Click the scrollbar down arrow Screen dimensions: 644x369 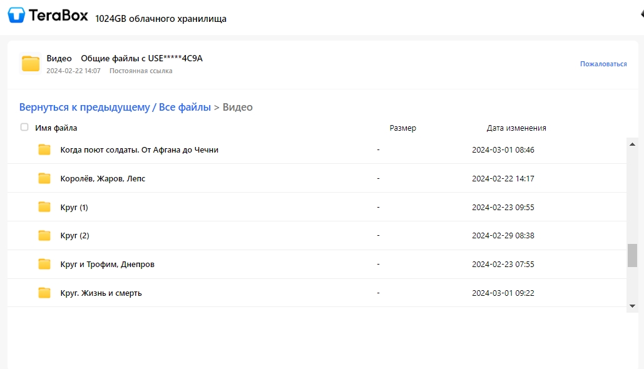point(632,306)
